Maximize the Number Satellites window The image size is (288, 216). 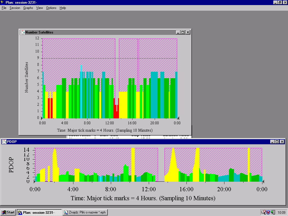(x=183, y=32)
